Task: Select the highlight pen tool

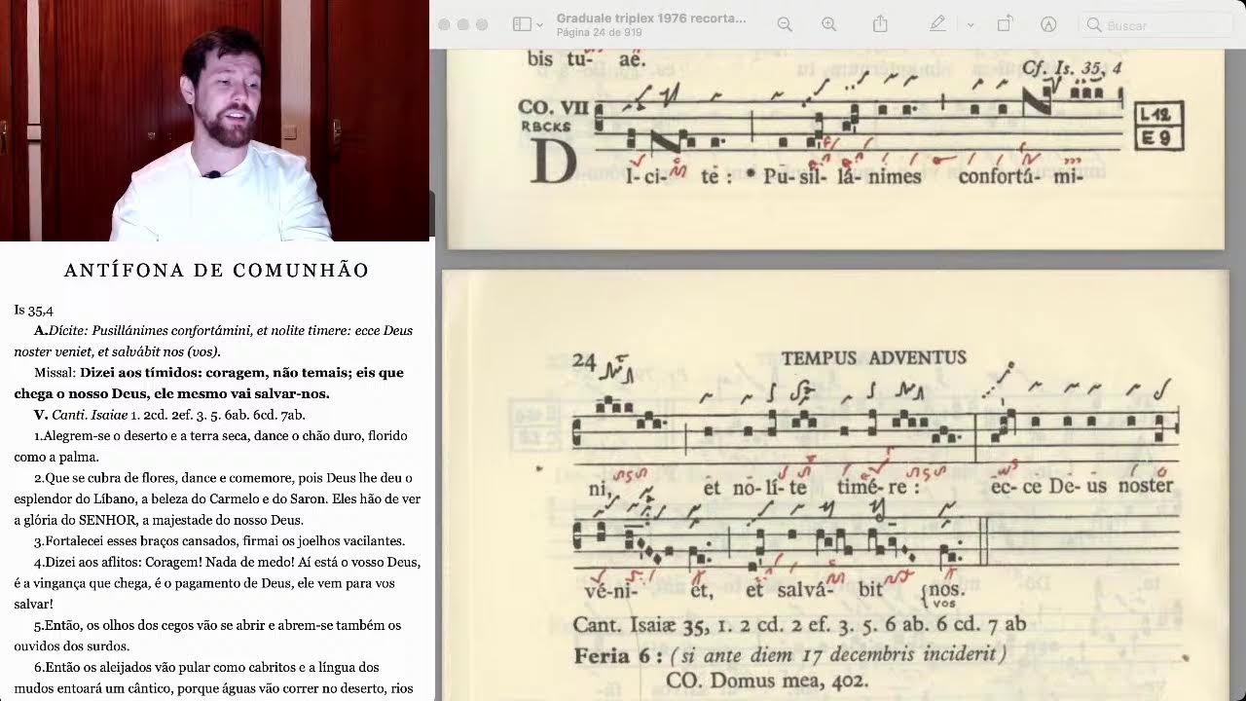Action: tap(937, 24)
